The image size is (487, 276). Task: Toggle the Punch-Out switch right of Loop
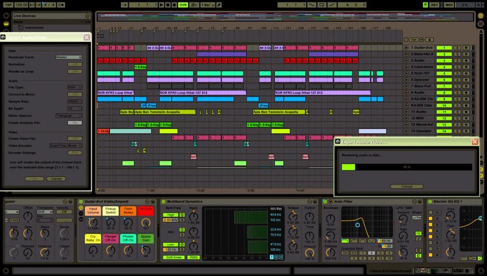331,5
